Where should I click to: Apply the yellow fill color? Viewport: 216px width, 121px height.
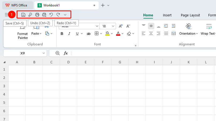[107, 34]
